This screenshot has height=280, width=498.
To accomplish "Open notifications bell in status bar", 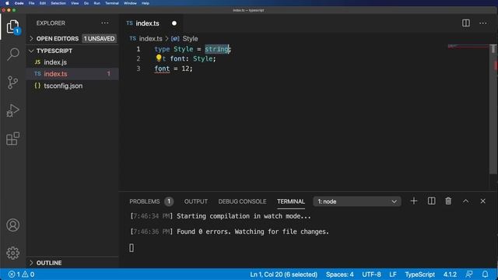I will (x=485, y=275).
